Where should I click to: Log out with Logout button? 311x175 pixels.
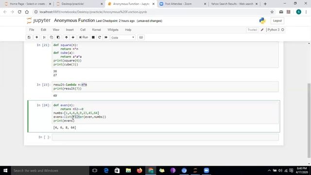click(277, 20)
